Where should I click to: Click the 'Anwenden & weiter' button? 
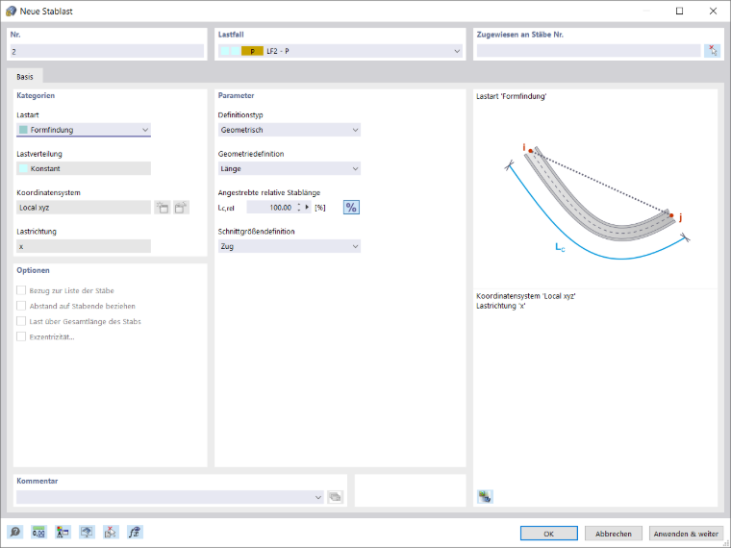click(x=685, y=533)
